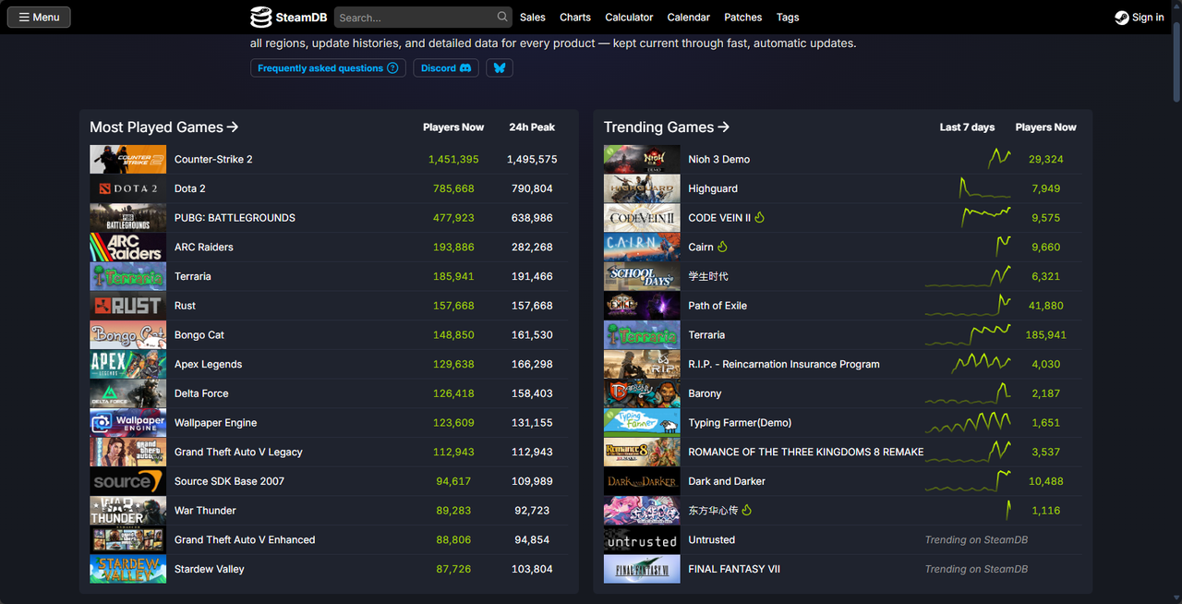Viewport: 1182px width, 604px height.
Task: Click Dota 2 game thumbnail
Action: [x=127, y=188]
